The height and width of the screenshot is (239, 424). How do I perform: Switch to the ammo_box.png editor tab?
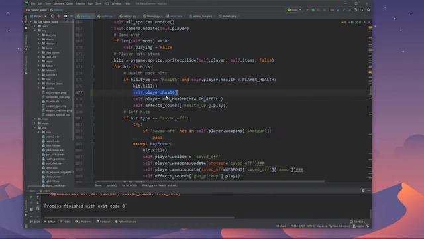coord(201,16)
